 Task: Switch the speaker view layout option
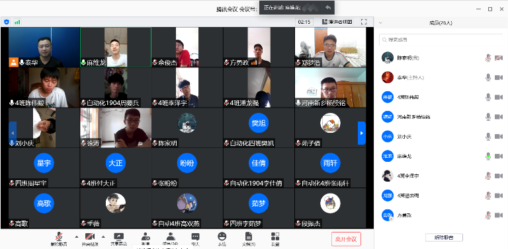(x=337, y=22)
